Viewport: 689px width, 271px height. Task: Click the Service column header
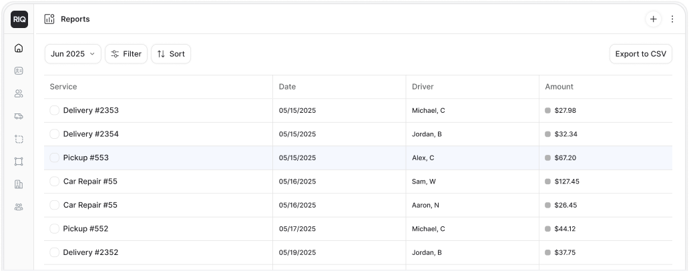pos(63,87)
